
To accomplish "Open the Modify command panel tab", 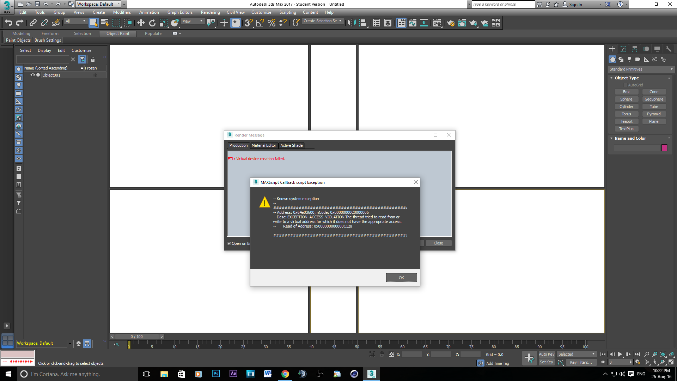I will tap(623, 49).
